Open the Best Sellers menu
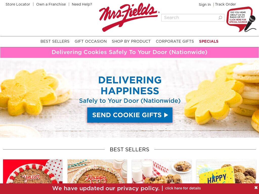The height and width of the screenshot is (194, 259). (x=55, y=41)
